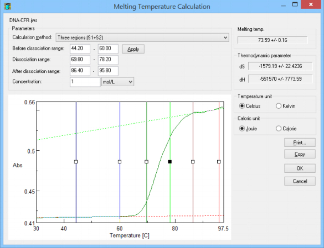Viewport: 324px width, 248px height.
Task: Select the Celsius temperature unit
Action: 242,106
